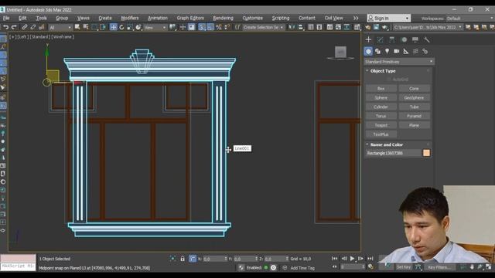This screenshot has width=495, height=278.
Task: Select the Cameras category icon
Action: point(397,51)
